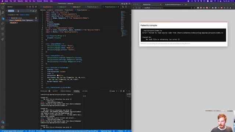Open the 'components' breadcrumb dropdown
The height and width of the screenshot is (132, 235).
59,10
